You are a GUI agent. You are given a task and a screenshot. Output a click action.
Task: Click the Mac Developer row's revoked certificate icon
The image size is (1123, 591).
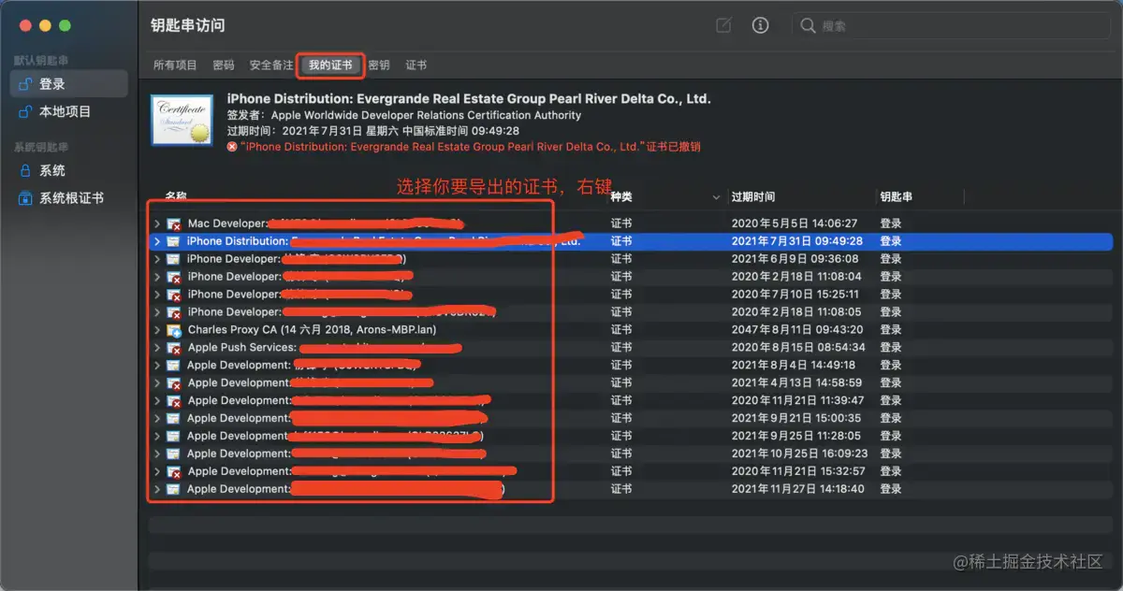173,224
